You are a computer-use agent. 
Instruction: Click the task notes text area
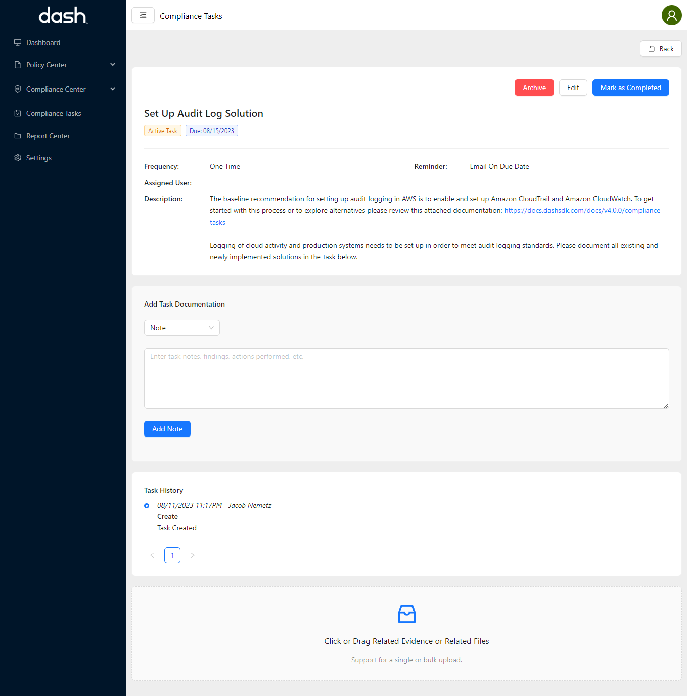[x=406, y=378]
